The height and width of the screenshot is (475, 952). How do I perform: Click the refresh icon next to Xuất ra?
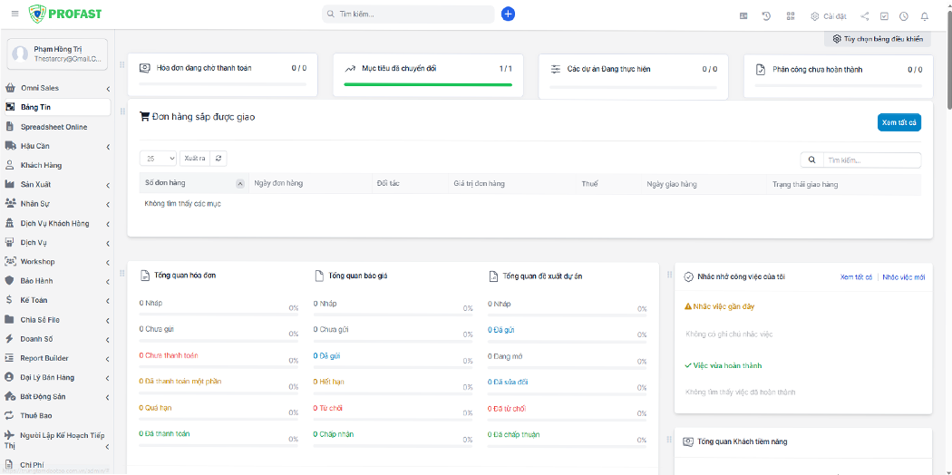point(219,159)
